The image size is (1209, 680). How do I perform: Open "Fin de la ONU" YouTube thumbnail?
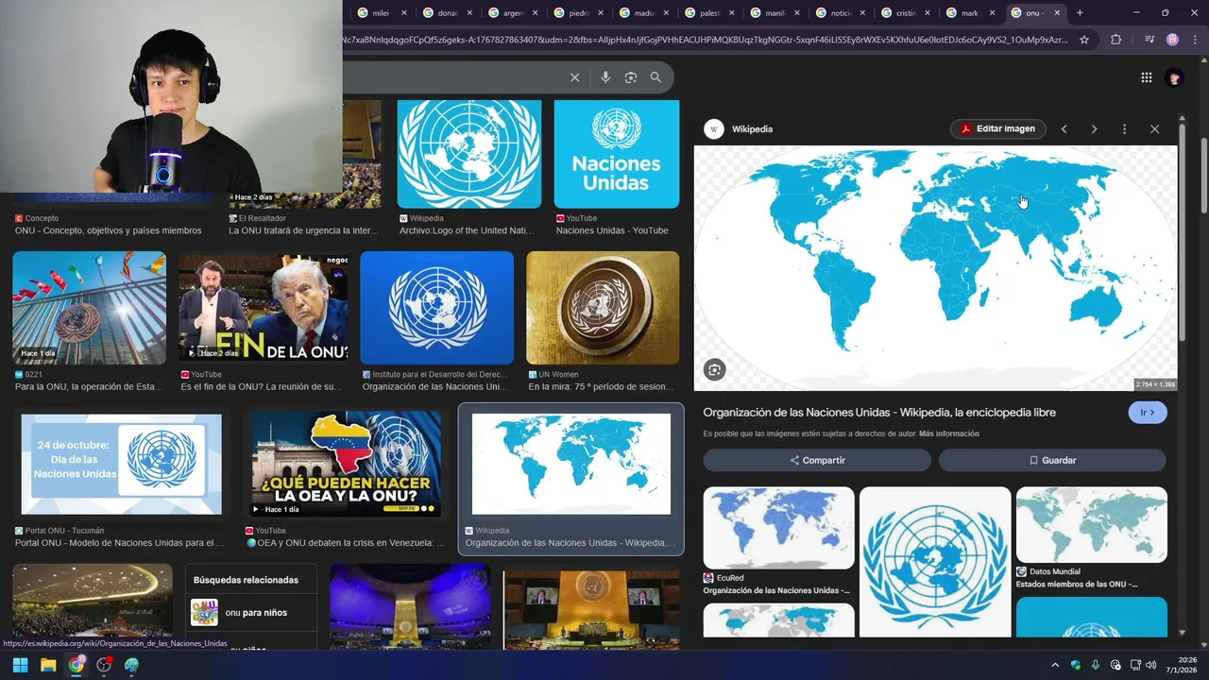click(264, 308)
